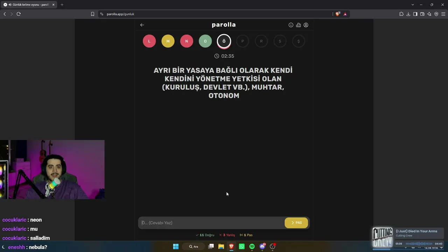Open the extensions puzzle icon
This screenshot has height=252, width=448.
401,14
